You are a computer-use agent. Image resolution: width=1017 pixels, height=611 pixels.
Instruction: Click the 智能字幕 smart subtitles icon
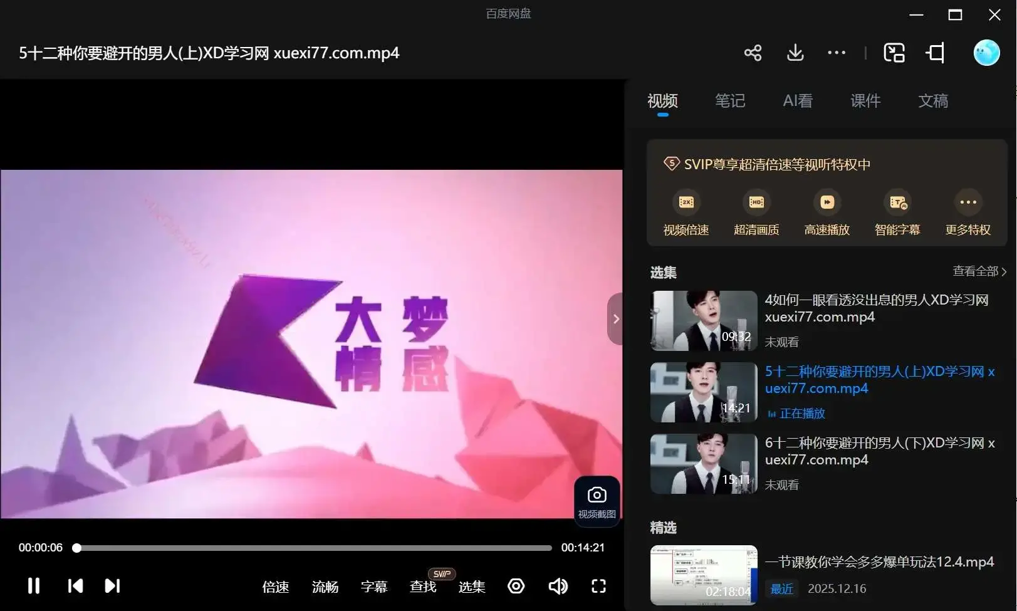[897, 202]
